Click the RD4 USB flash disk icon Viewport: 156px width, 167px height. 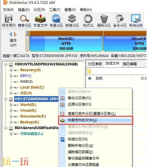click(x=11, y=128)
